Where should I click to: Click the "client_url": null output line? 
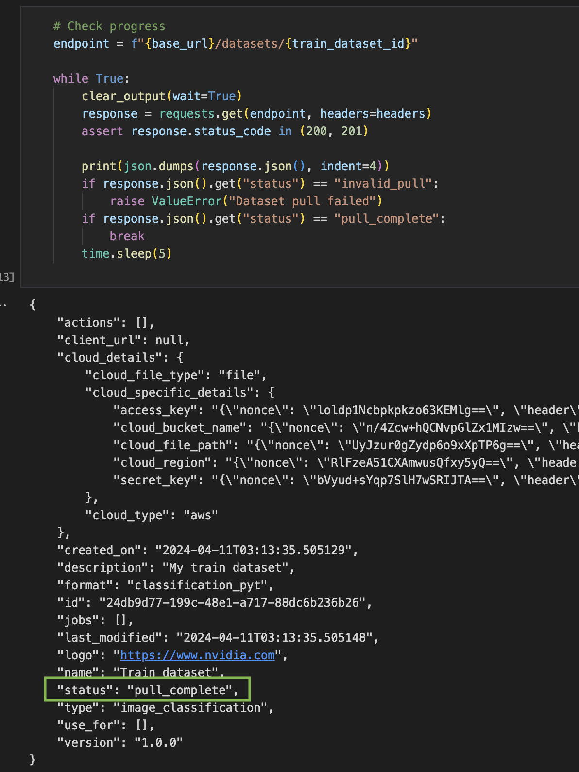tap(123, 340)
